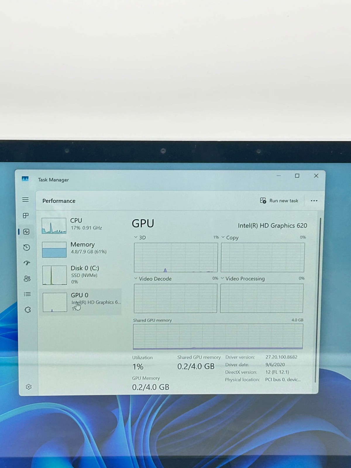Open the Startup apps page icon
Image resolution: width=351 pixels, height=468 pixels.
27,263
